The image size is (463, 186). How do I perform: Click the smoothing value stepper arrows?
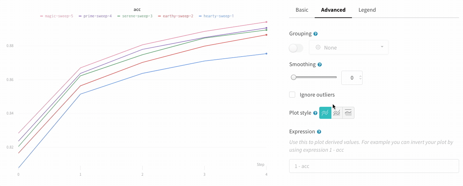click(360, 78)
